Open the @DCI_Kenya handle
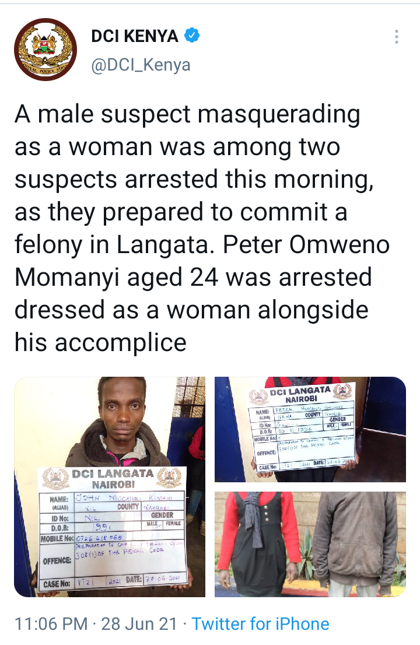Screen dimensions: 420x645 [x=141, y=65]
